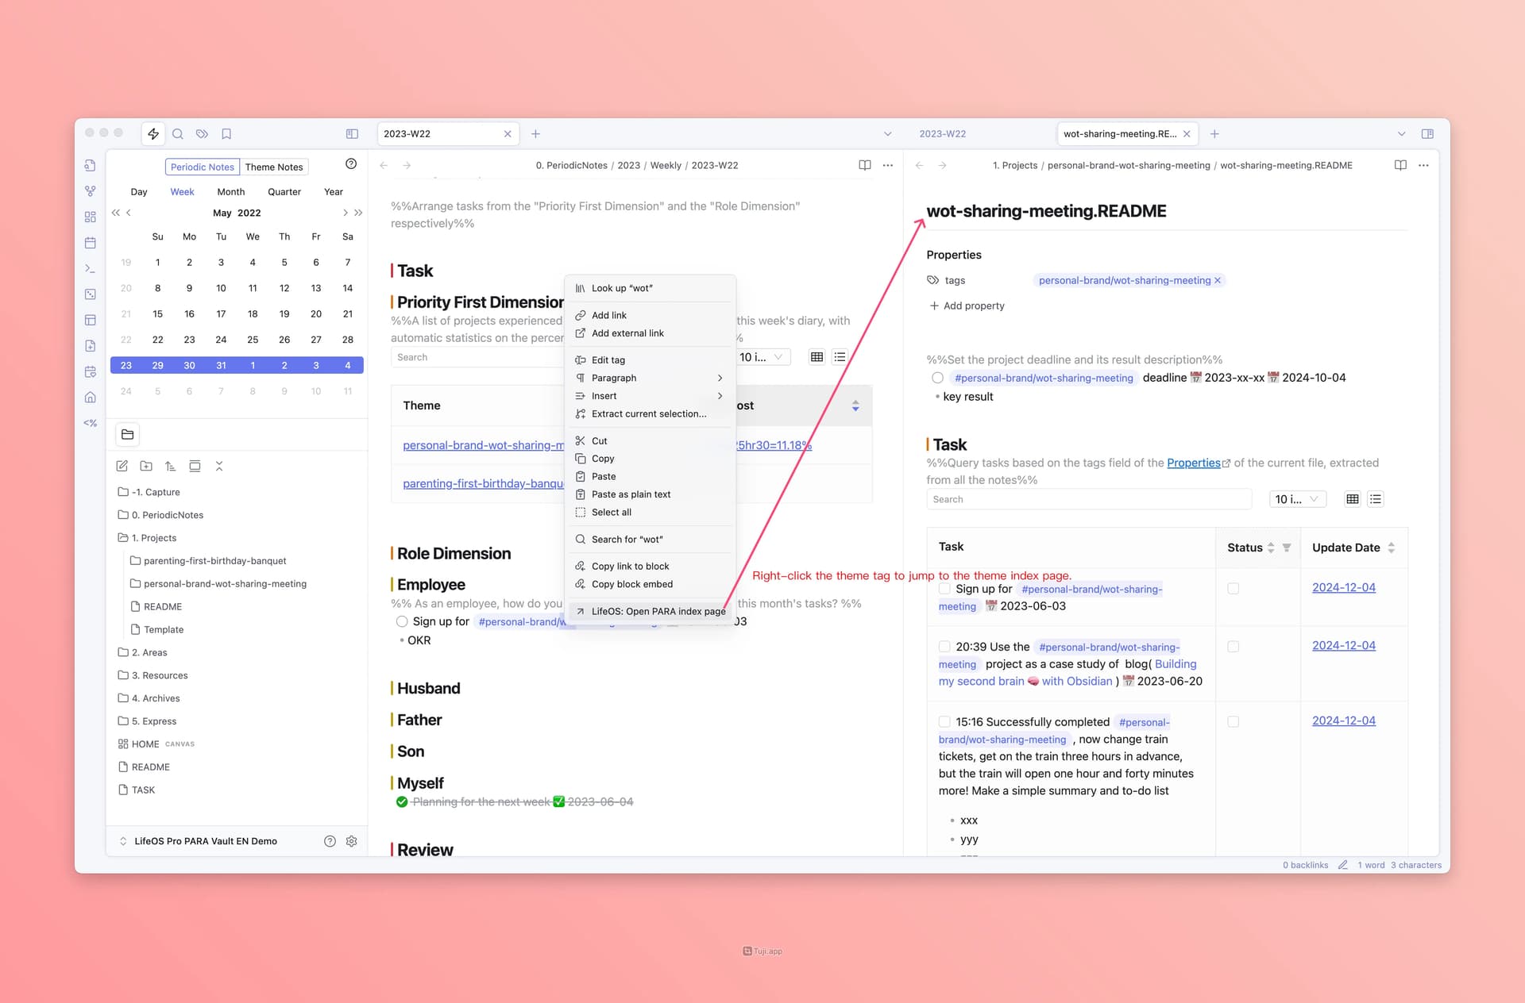Open search from the top toolbar
Screen dimensions: 1525x1003
[178, 134]
